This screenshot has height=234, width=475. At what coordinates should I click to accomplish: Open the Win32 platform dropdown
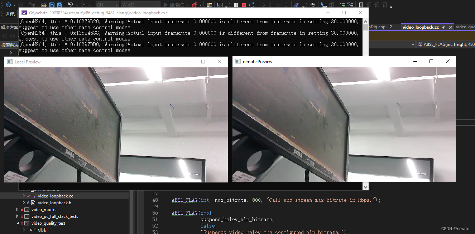140,4
